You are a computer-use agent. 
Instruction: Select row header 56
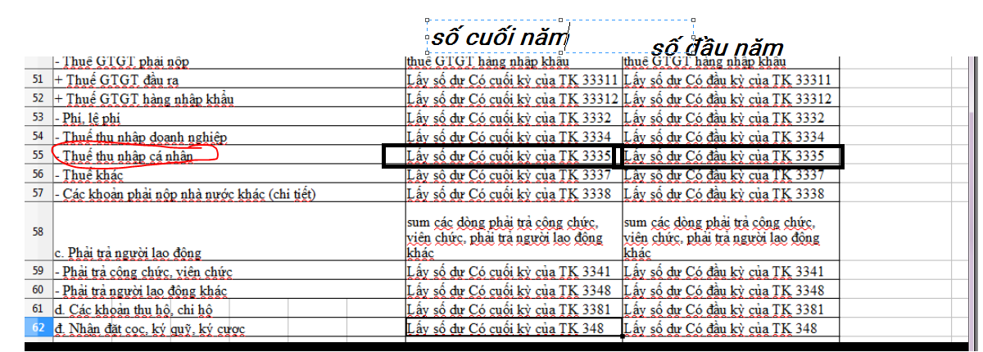click(39, 174)
